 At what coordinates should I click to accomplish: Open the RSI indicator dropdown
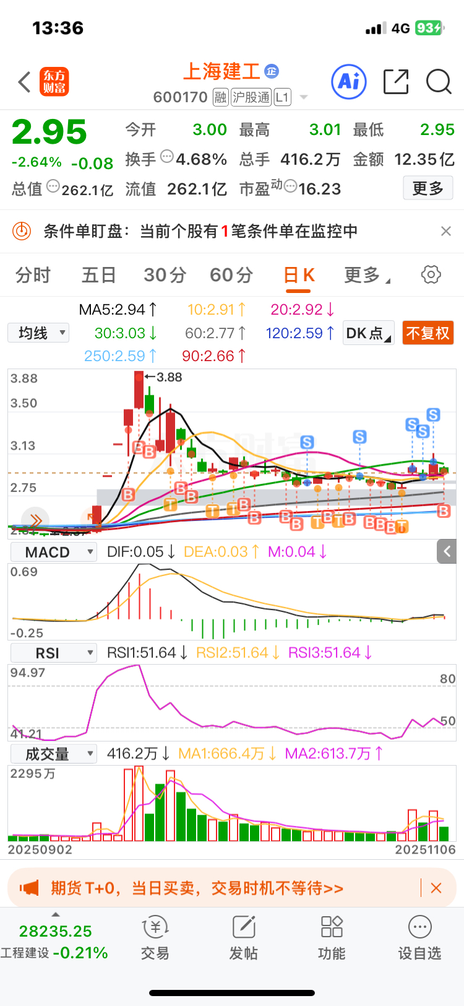(x=54, y=653)
